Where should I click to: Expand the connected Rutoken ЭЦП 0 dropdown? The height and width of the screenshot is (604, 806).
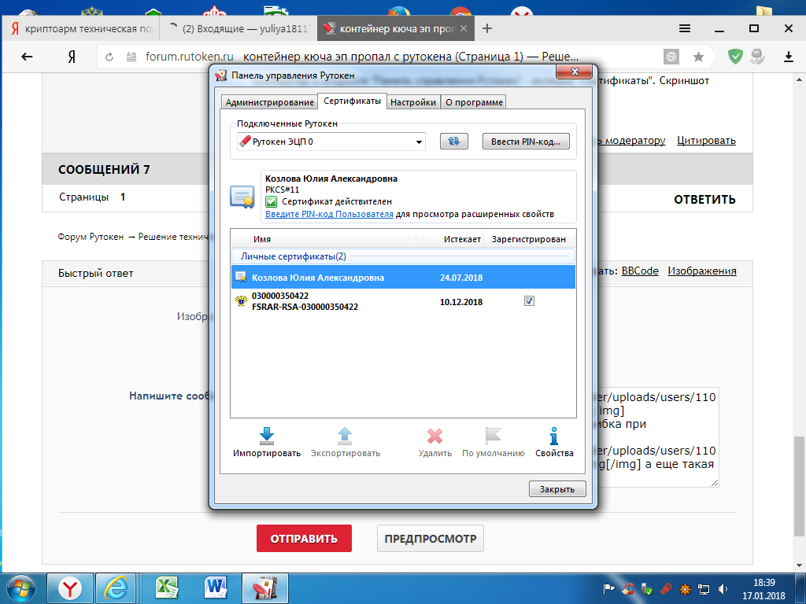coord(418,142)
